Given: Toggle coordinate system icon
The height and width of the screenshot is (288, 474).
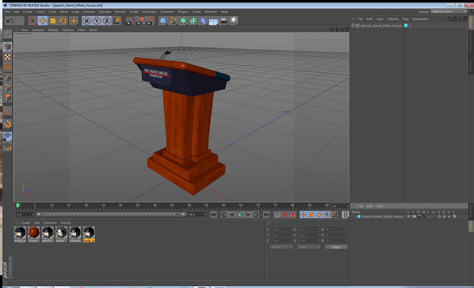Looking at the screenshot, I should click(x=117, y=21).
